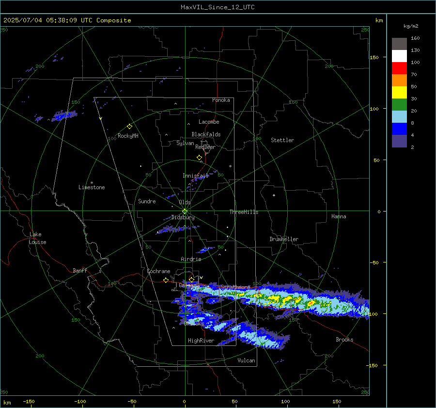436x408 pixels.
Task: Click the 150 tick on bottom axis
Action: point(337,401)
